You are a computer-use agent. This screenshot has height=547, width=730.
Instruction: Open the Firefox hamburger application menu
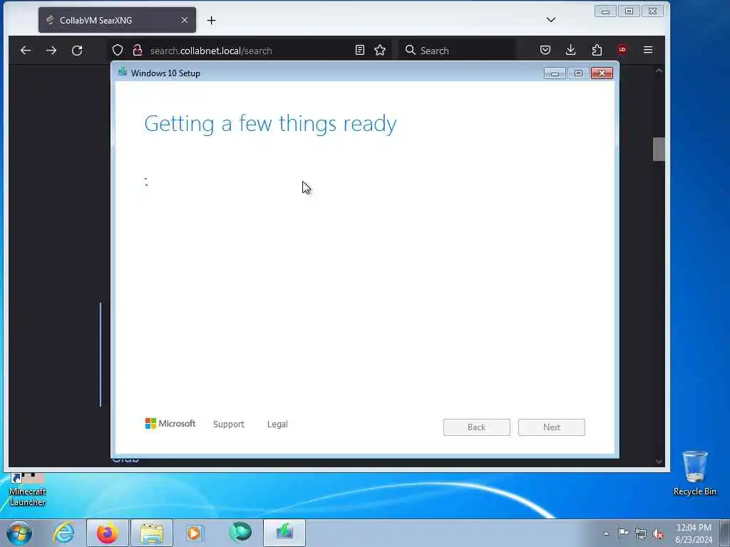[648, 50]
